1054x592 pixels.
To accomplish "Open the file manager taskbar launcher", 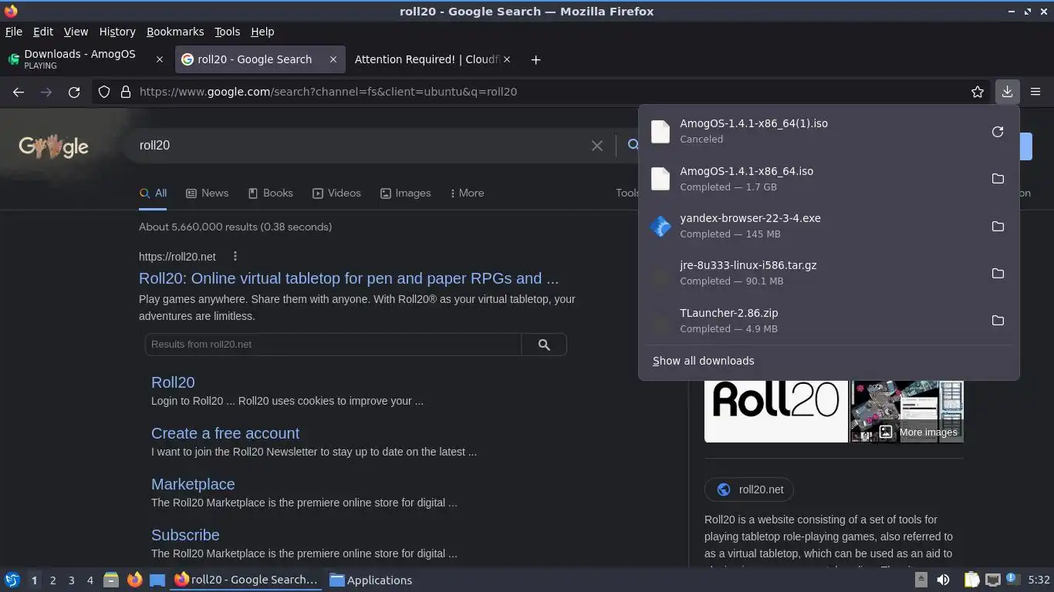I will tap(111, 580).
